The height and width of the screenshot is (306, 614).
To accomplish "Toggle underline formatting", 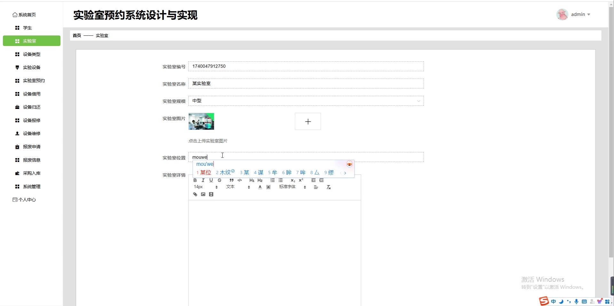I will pos(211,180).
